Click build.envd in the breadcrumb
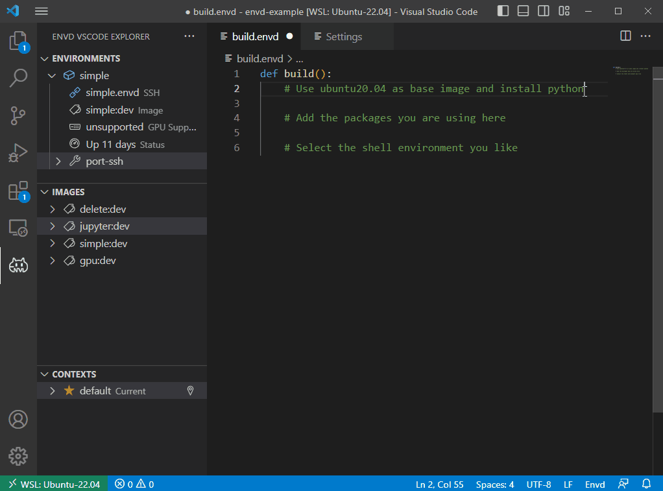The width and height of the screenshot is (663, 491). coord(259,59)
